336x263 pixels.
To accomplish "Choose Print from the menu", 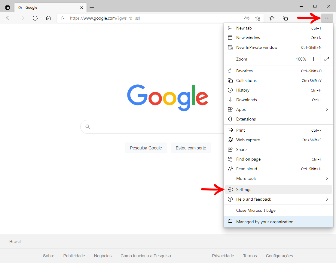I will click(x=278, y=130).
